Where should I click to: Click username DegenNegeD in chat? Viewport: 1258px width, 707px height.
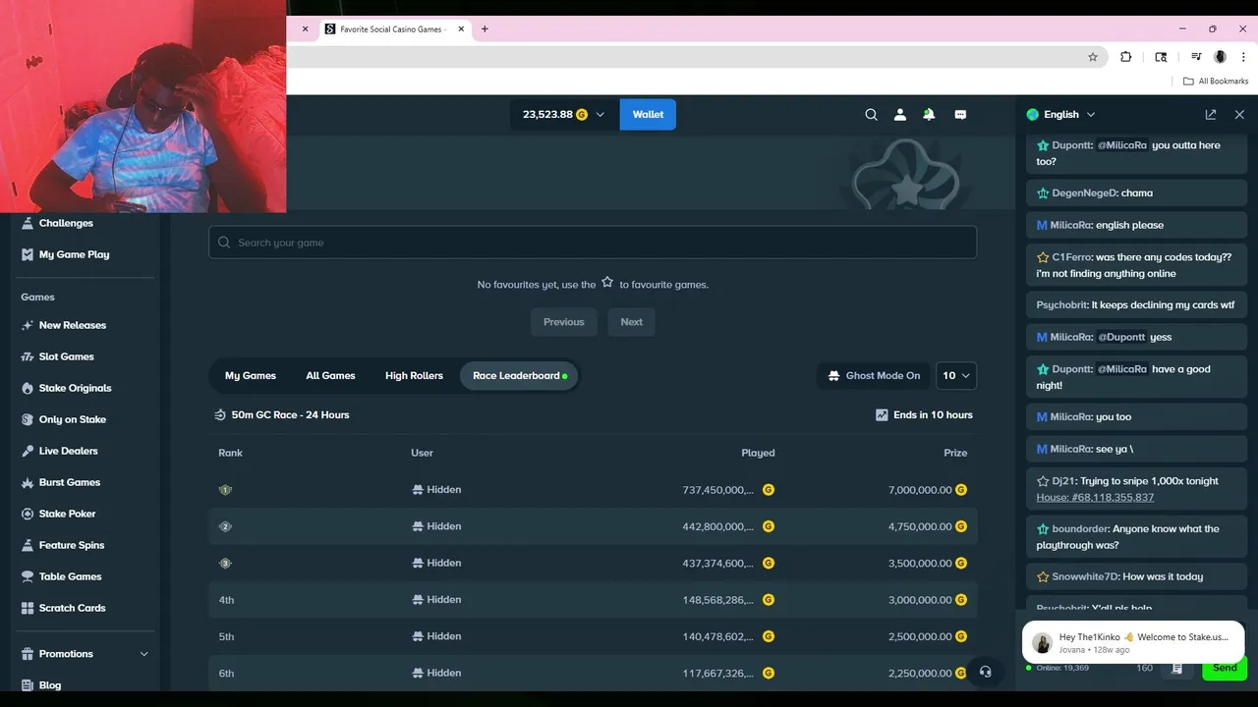coord(1084,193)
